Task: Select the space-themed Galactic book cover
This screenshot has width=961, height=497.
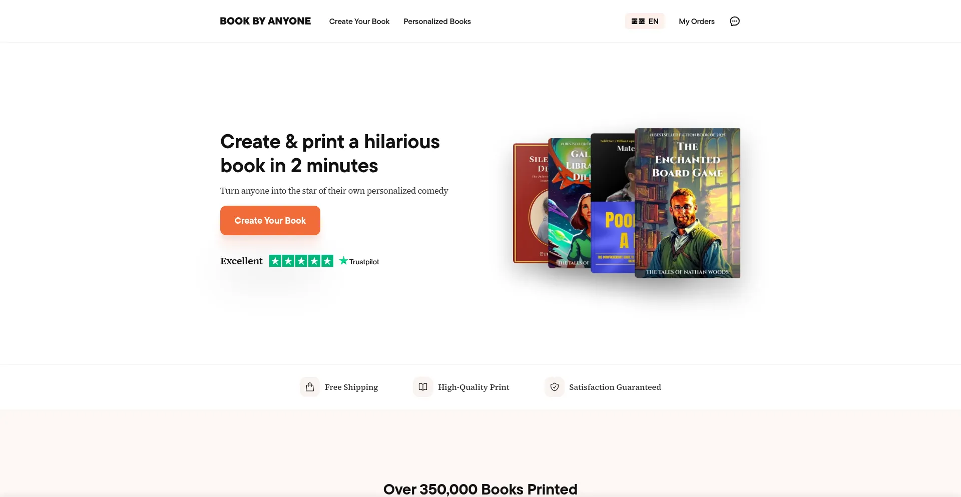Action: click(569, 203)
